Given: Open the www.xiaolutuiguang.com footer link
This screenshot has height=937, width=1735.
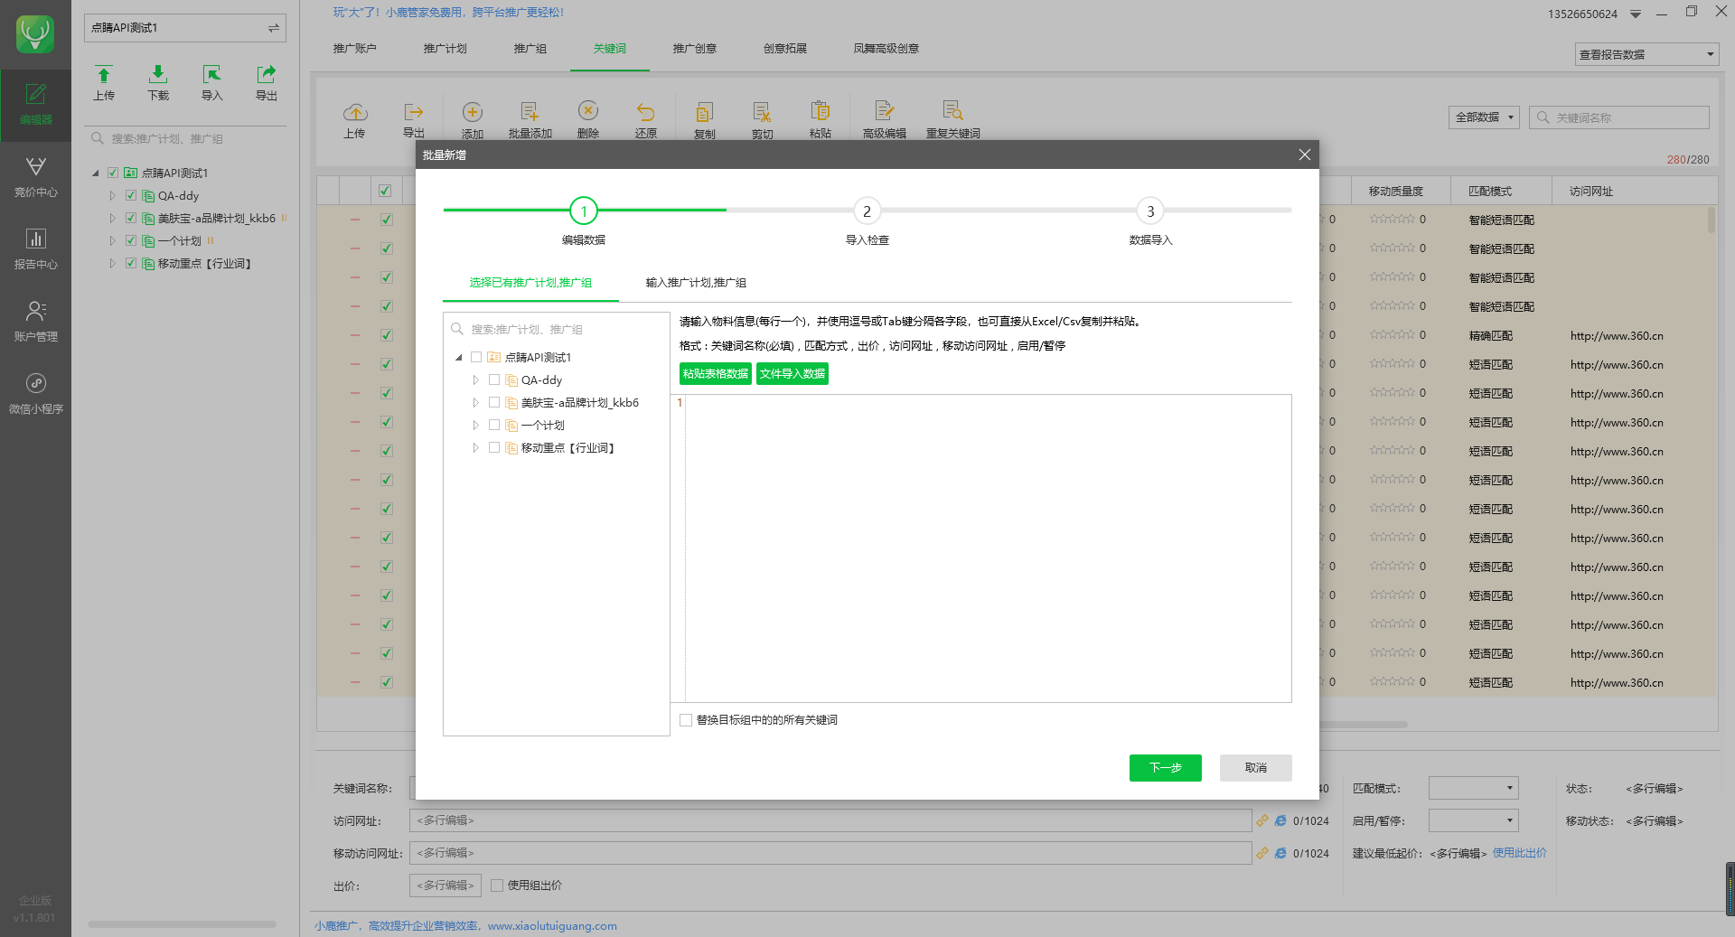Looking at the screenshot, I should (552, 926).
